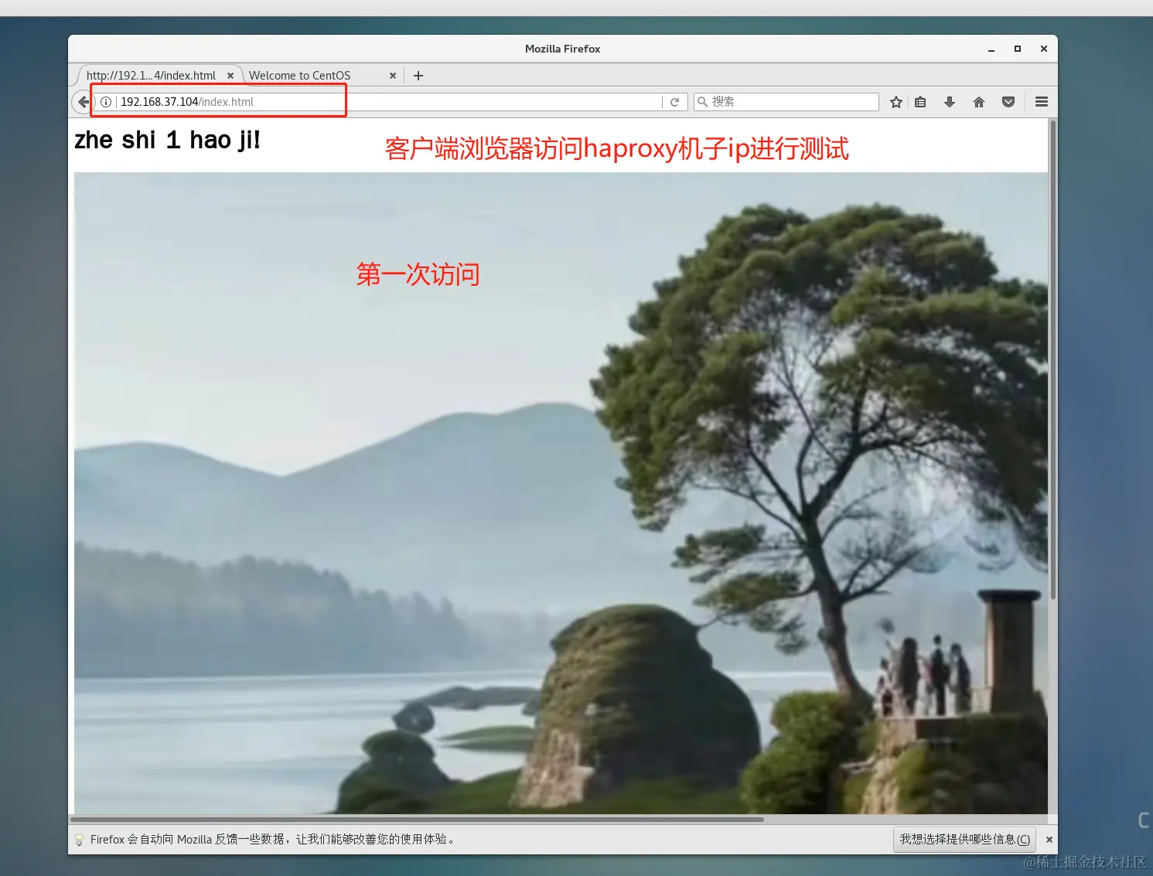Image resolution: width=1153 pixels, height=876 pixels.
Task: Close the Welcome to CentOS tab
Action: [x=393, y=75]
